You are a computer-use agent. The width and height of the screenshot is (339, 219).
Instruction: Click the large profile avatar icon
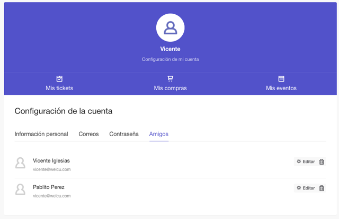[x=171, y=27]
